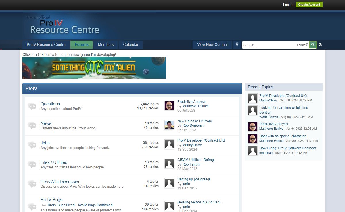Click default avatar in Files / Utilities row
345x212 pixels.
point(169,164)
